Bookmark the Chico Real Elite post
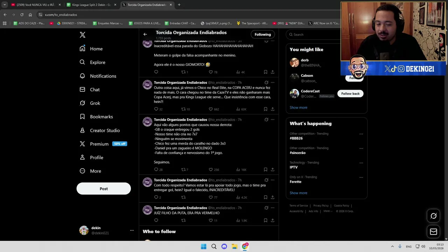Image resolution: width=448 pixels, height=252 pixels. [x=266, y=109]
